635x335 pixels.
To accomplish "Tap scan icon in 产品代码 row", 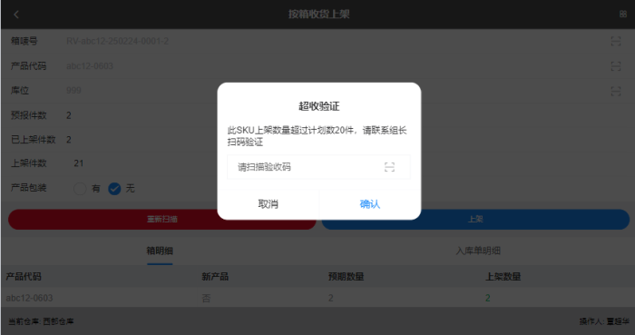I will coord(616,66).
